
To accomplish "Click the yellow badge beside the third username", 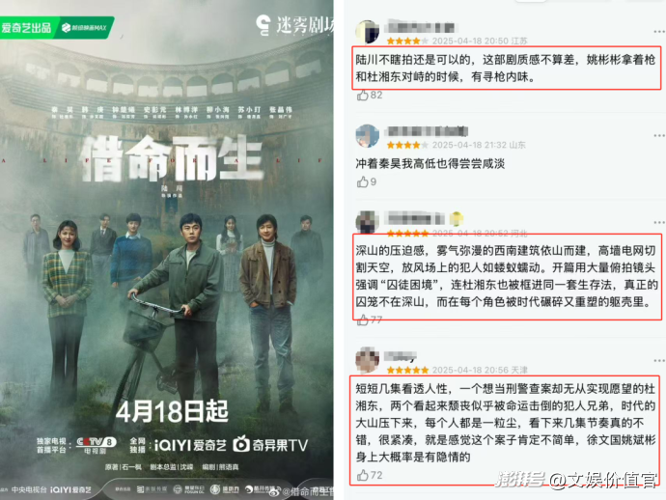I will pos(457,218).
